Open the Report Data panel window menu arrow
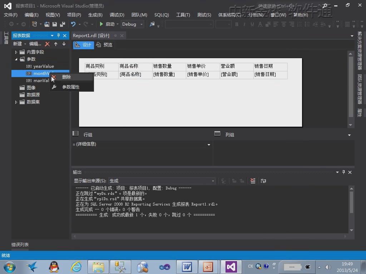Viewport: 366px width, 274px height. coord(52,35)
